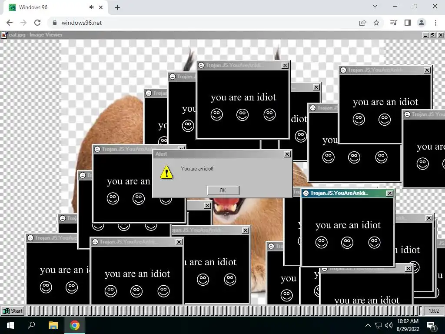Mute the Windows 96 tab audio
445x334 pixels.
click(x=91, y=7)
